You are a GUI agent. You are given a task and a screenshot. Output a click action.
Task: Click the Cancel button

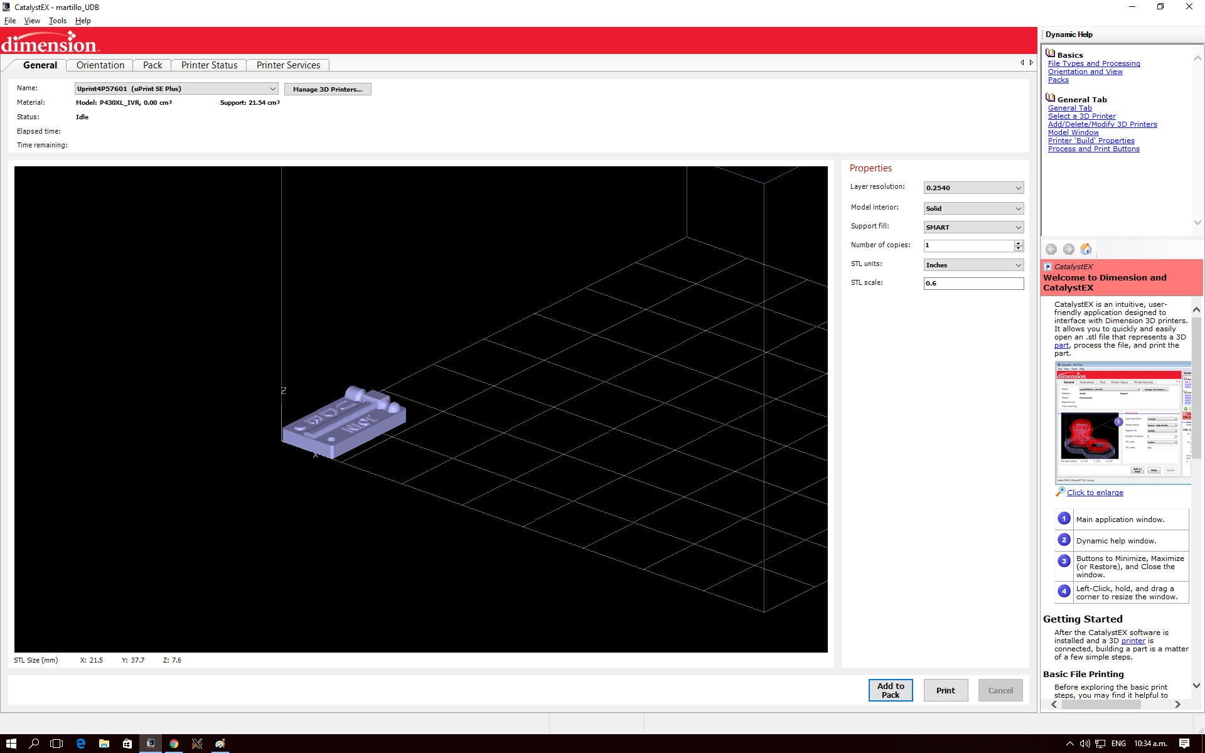(1000, 690)
